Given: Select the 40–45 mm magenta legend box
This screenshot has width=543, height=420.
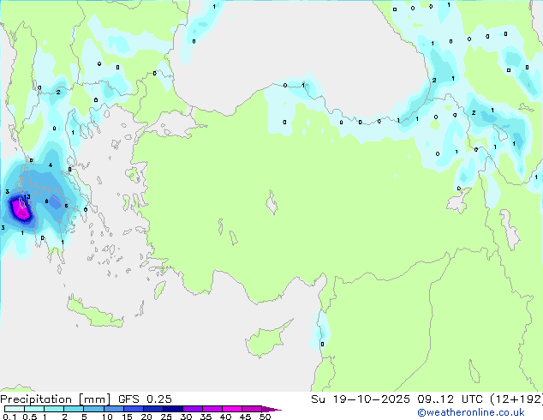Looking at the screenshot, I should 232,409.
